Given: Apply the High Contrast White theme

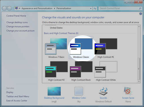Looking at the screenshot, I should coord(106,69).
